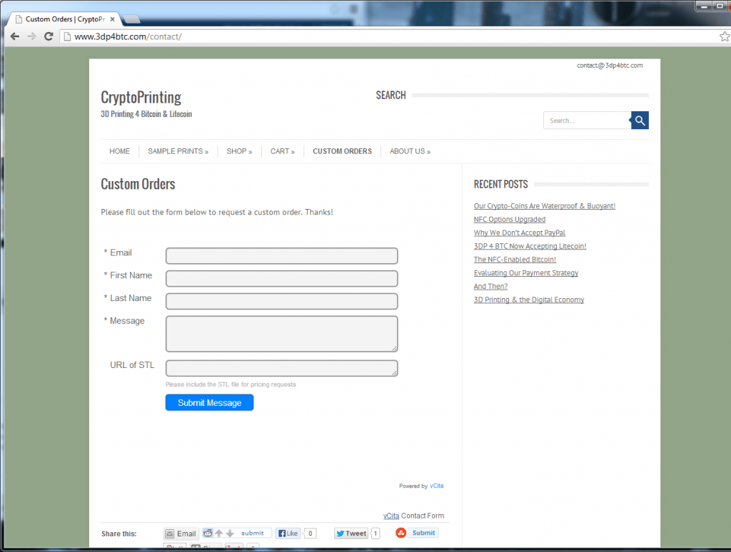Open the 'And Then?' post
Image resolution: width=731 pixels, height=552 pixels.
490,287
